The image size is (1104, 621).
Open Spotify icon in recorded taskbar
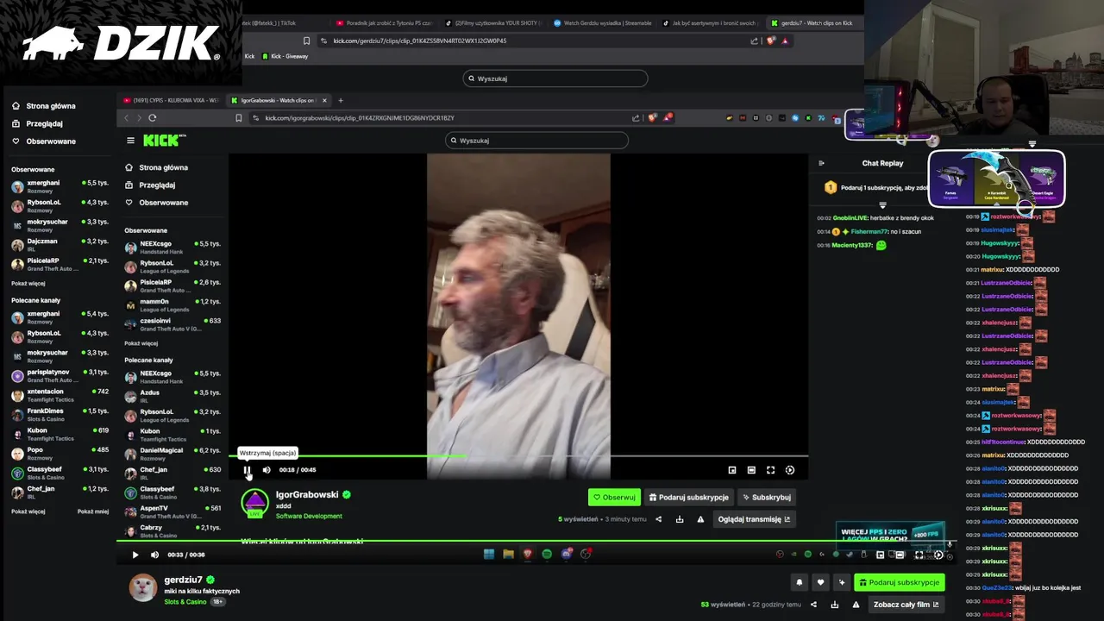coord(547,555)
